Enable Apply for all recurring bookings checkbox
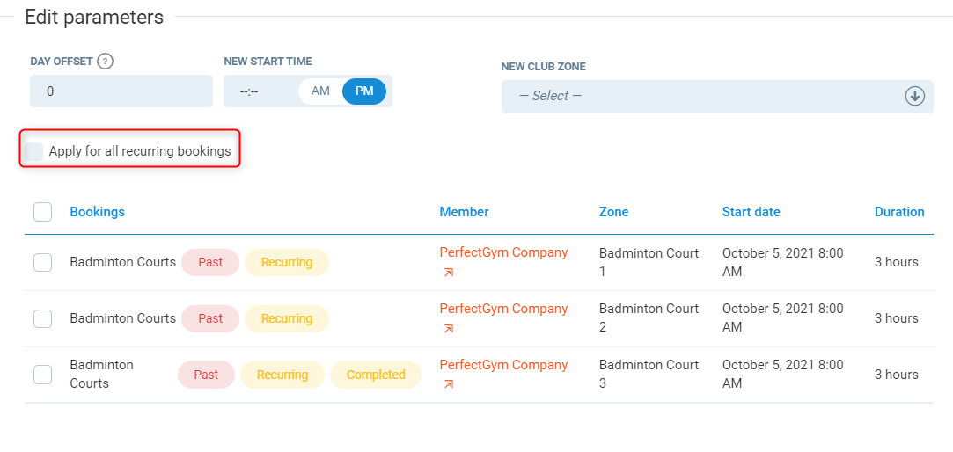The width and height of the screenshot is (953, 452). point(34,151)
